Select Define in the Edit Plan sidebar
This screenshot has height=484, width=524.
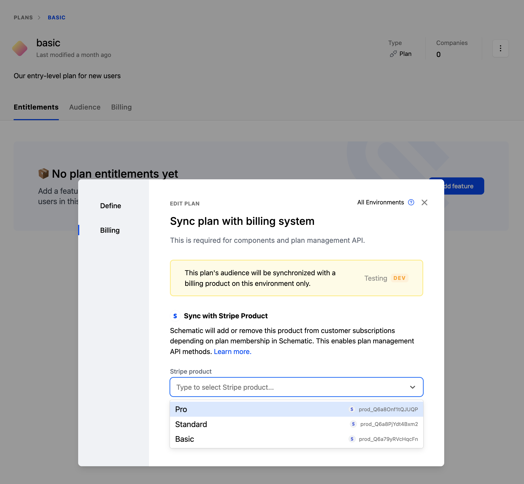110,205
